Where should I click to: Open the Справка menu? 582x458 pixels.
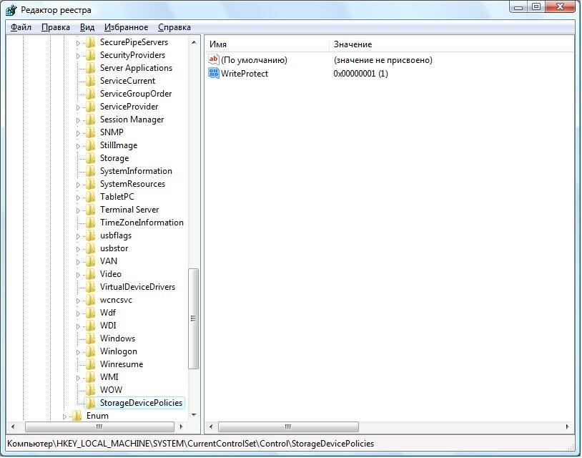174,27
